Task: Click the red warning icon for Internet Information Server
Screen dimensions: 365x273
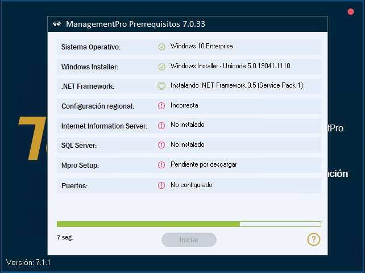Action: pyautogui.click(x=161, y=126)
